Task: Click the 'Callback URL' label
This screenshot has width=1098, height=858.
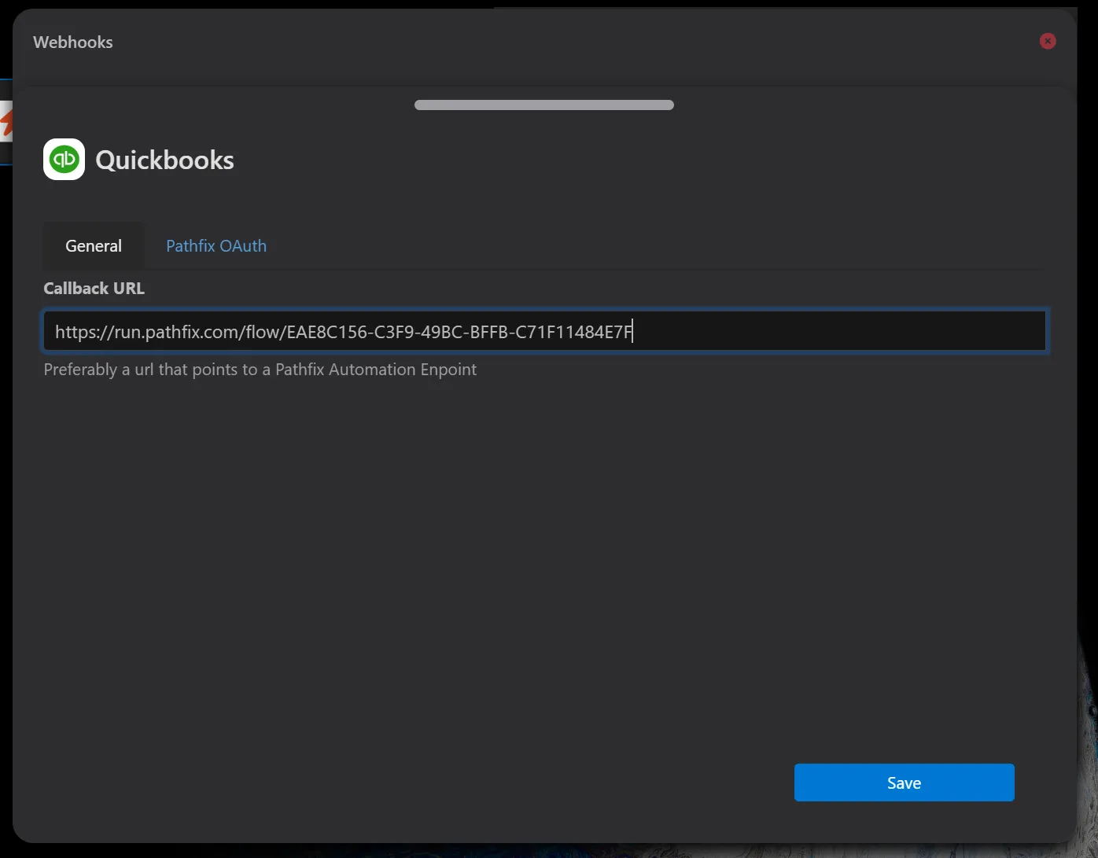Action: click(94, 289)
